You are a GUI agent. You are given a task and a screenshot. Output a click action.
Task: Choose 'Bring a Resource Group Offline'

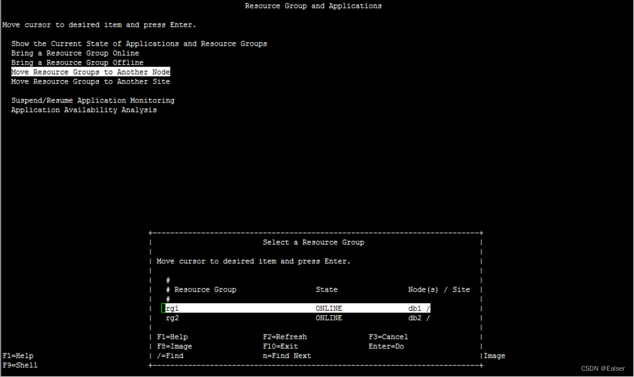pos(77,62)
